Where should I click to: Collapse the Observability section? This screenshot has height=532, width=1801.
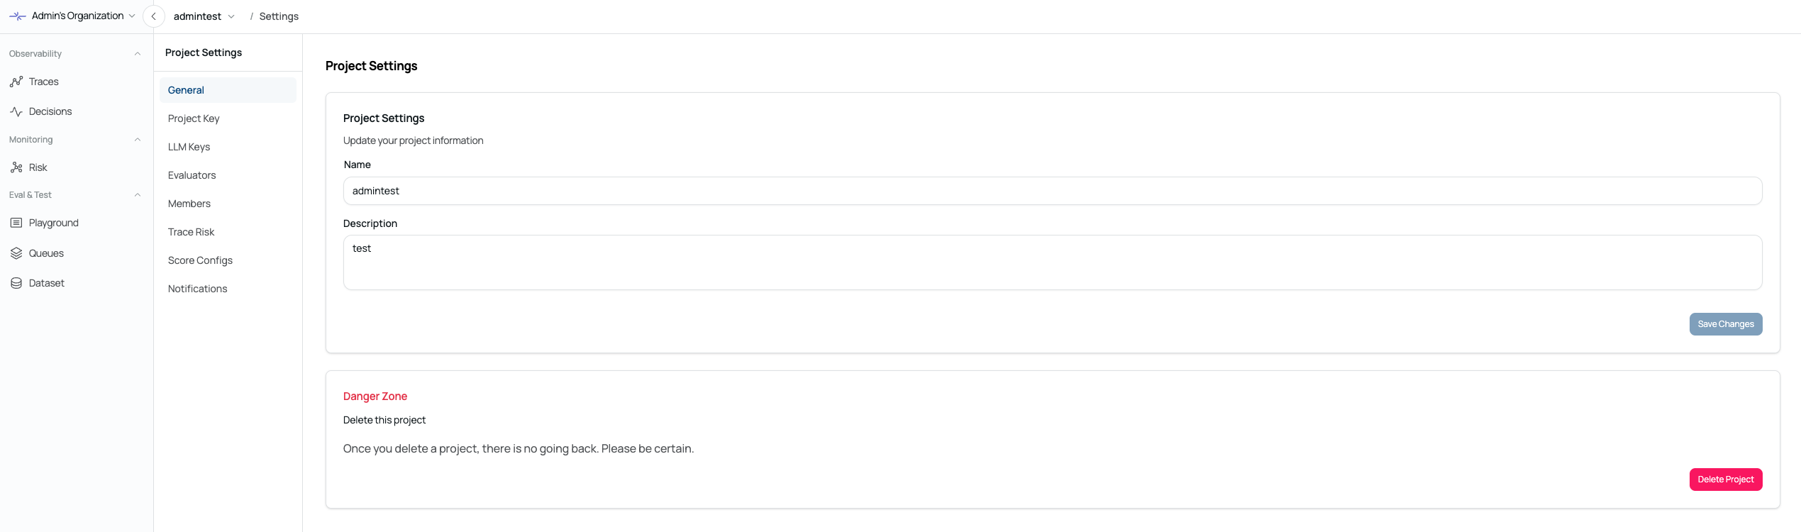138,54
